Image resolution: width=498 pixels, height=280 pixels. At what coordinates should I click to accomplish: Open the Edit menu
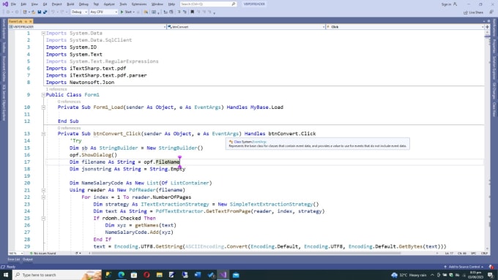click(x=24, y=4)
